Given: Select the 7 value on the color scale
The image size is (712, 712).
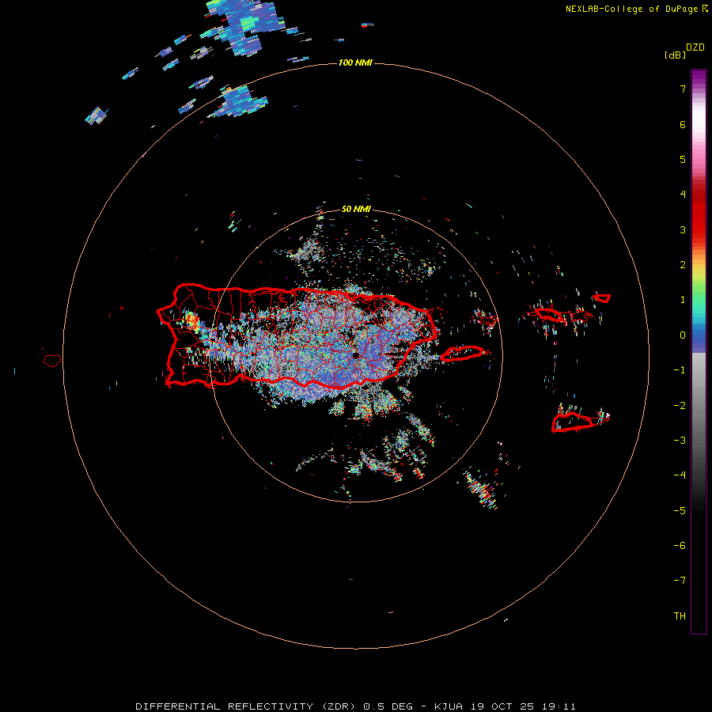Looking at the screenshot, I should [x=683, y=89].
